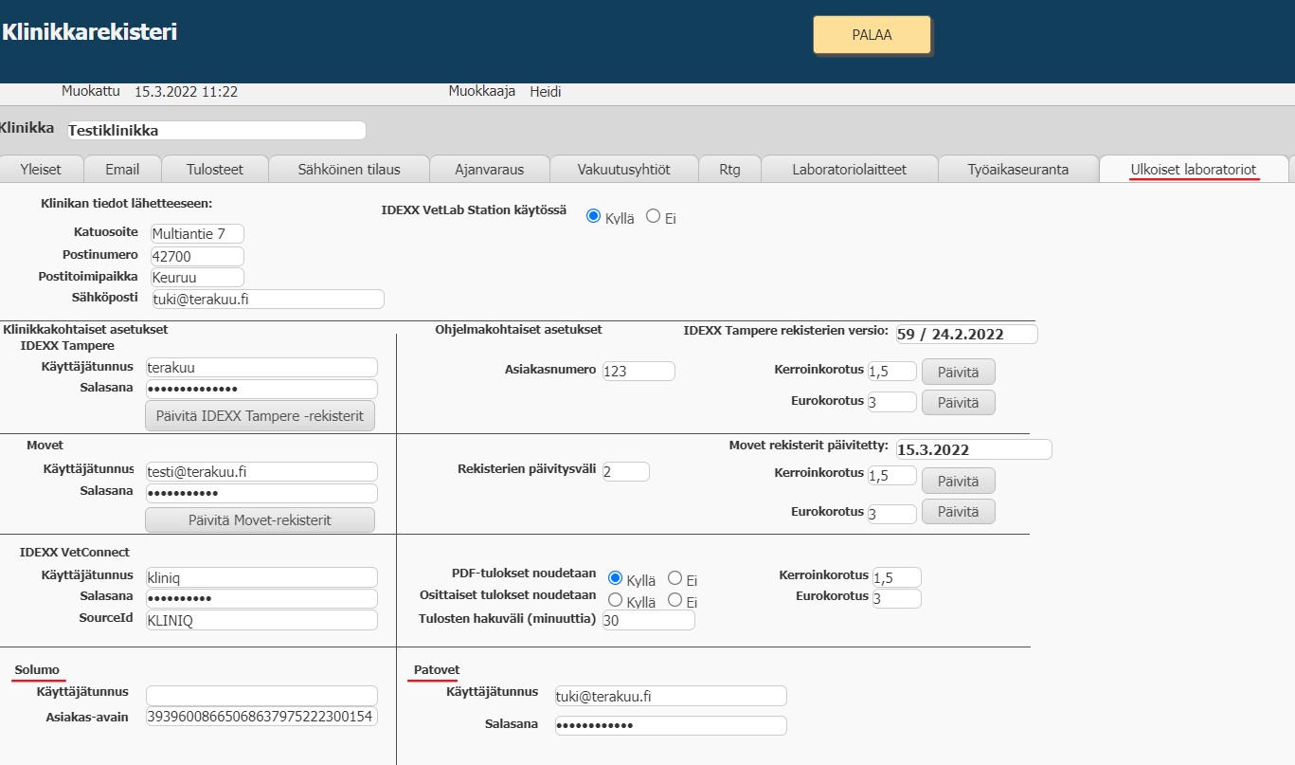The image size is (1295, 765).
Task: Click Movet Eurokorotus field
Action: click(x=891, y=513)
